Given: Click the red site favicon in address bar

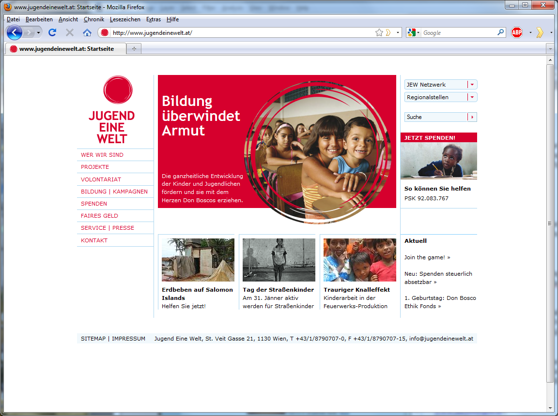Looking at the screenshot, I should pos(104,33).
